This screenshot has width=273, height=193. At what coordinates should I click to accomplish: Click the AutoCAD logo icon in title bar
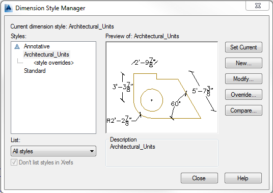coord(9,8)
